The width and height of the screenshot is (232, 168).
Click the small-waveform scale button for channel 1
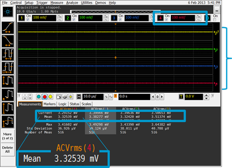click(x=60, y=20)
